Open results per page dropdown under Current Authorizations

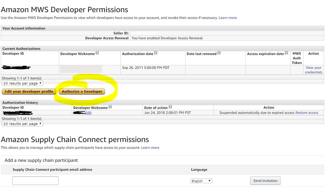pos(22,83)
